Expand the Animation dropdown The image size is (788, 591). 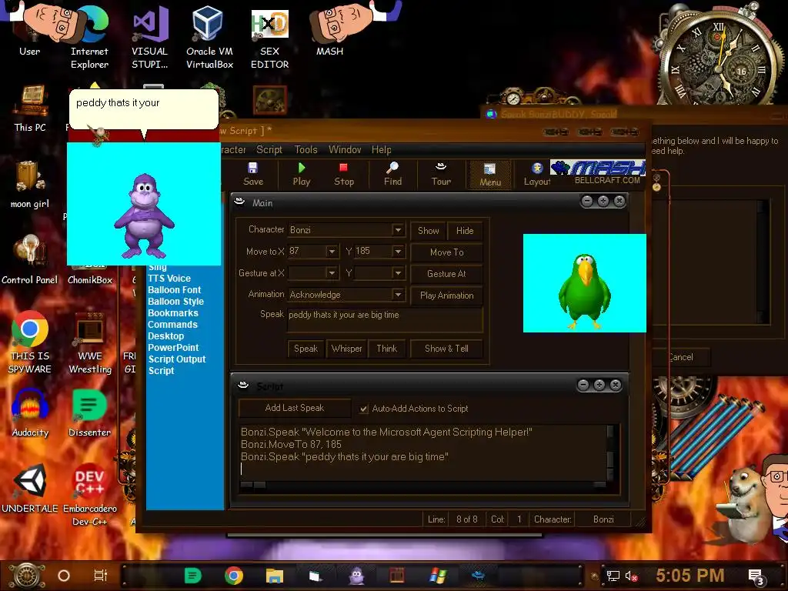point(398,295)
